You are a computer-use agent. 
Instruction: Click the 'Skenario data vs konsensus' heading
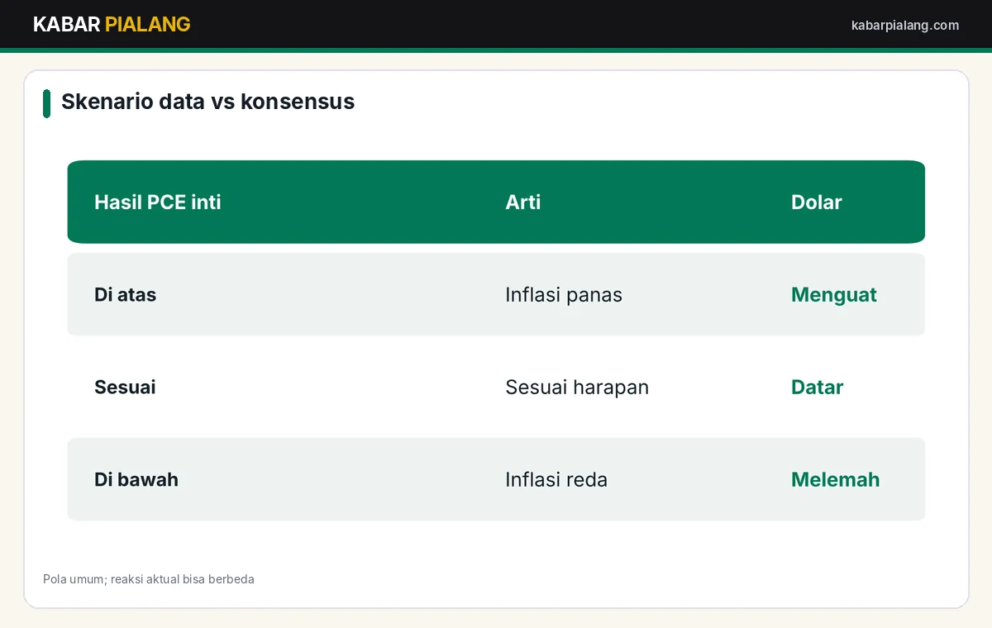207,102
